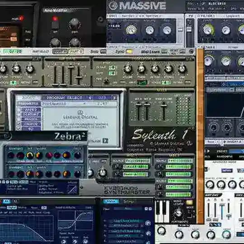This screenshot has height=244, width=244.
Task: Select the Chorus effect tab
Action: pos(31,124)
